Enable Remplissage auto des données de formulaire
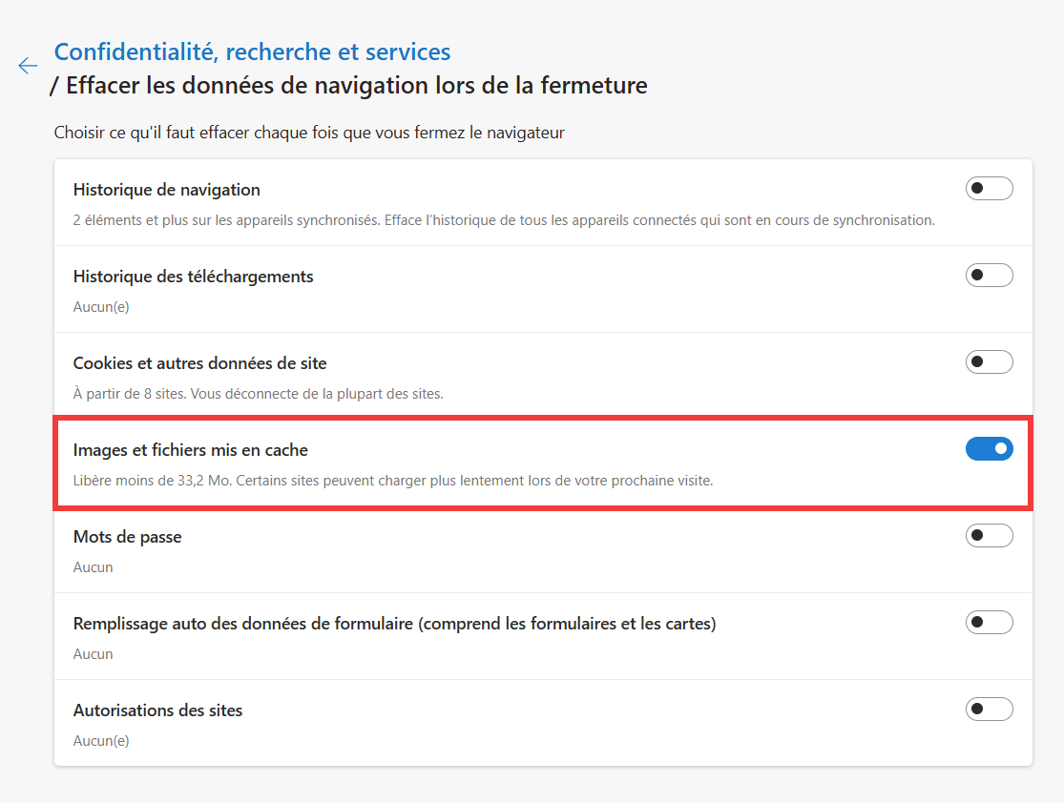1064x803 pixels. [989, 622]
